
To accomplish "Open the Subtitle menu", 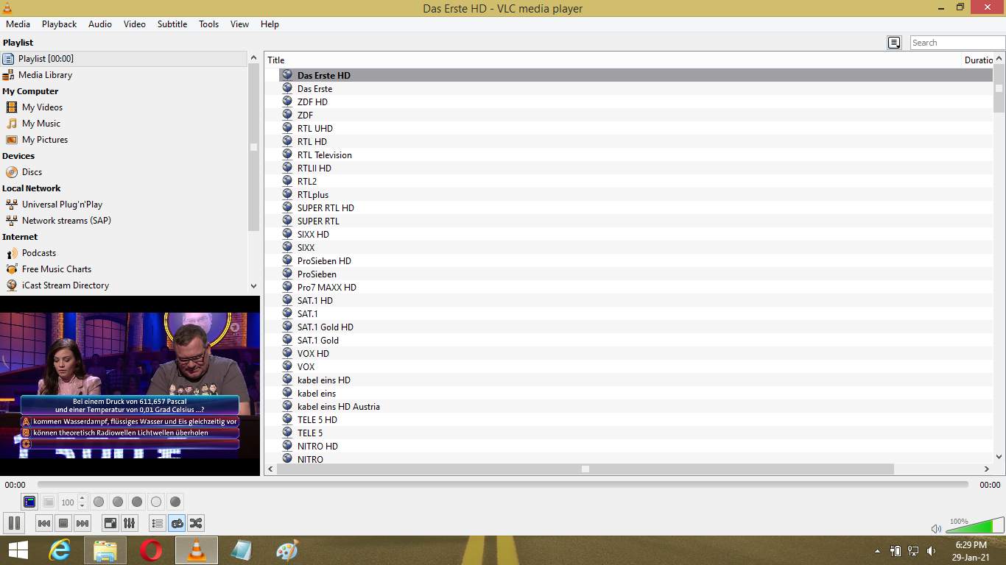I will (172, 24).
